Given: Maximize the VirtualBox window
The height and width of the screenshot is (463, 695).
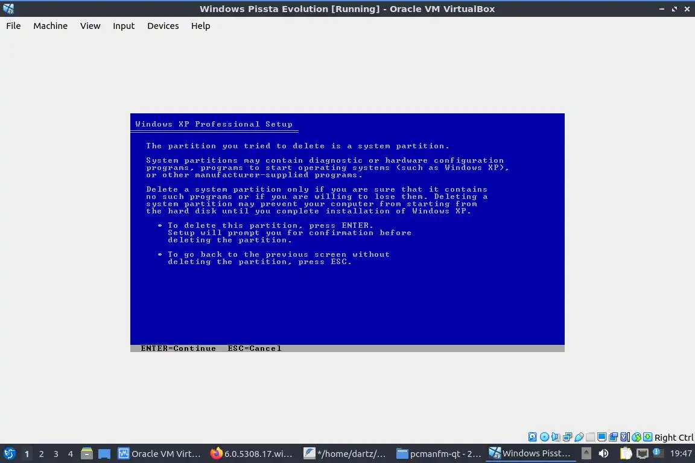Looking at the screenshot, I should [x=674, y=9].
